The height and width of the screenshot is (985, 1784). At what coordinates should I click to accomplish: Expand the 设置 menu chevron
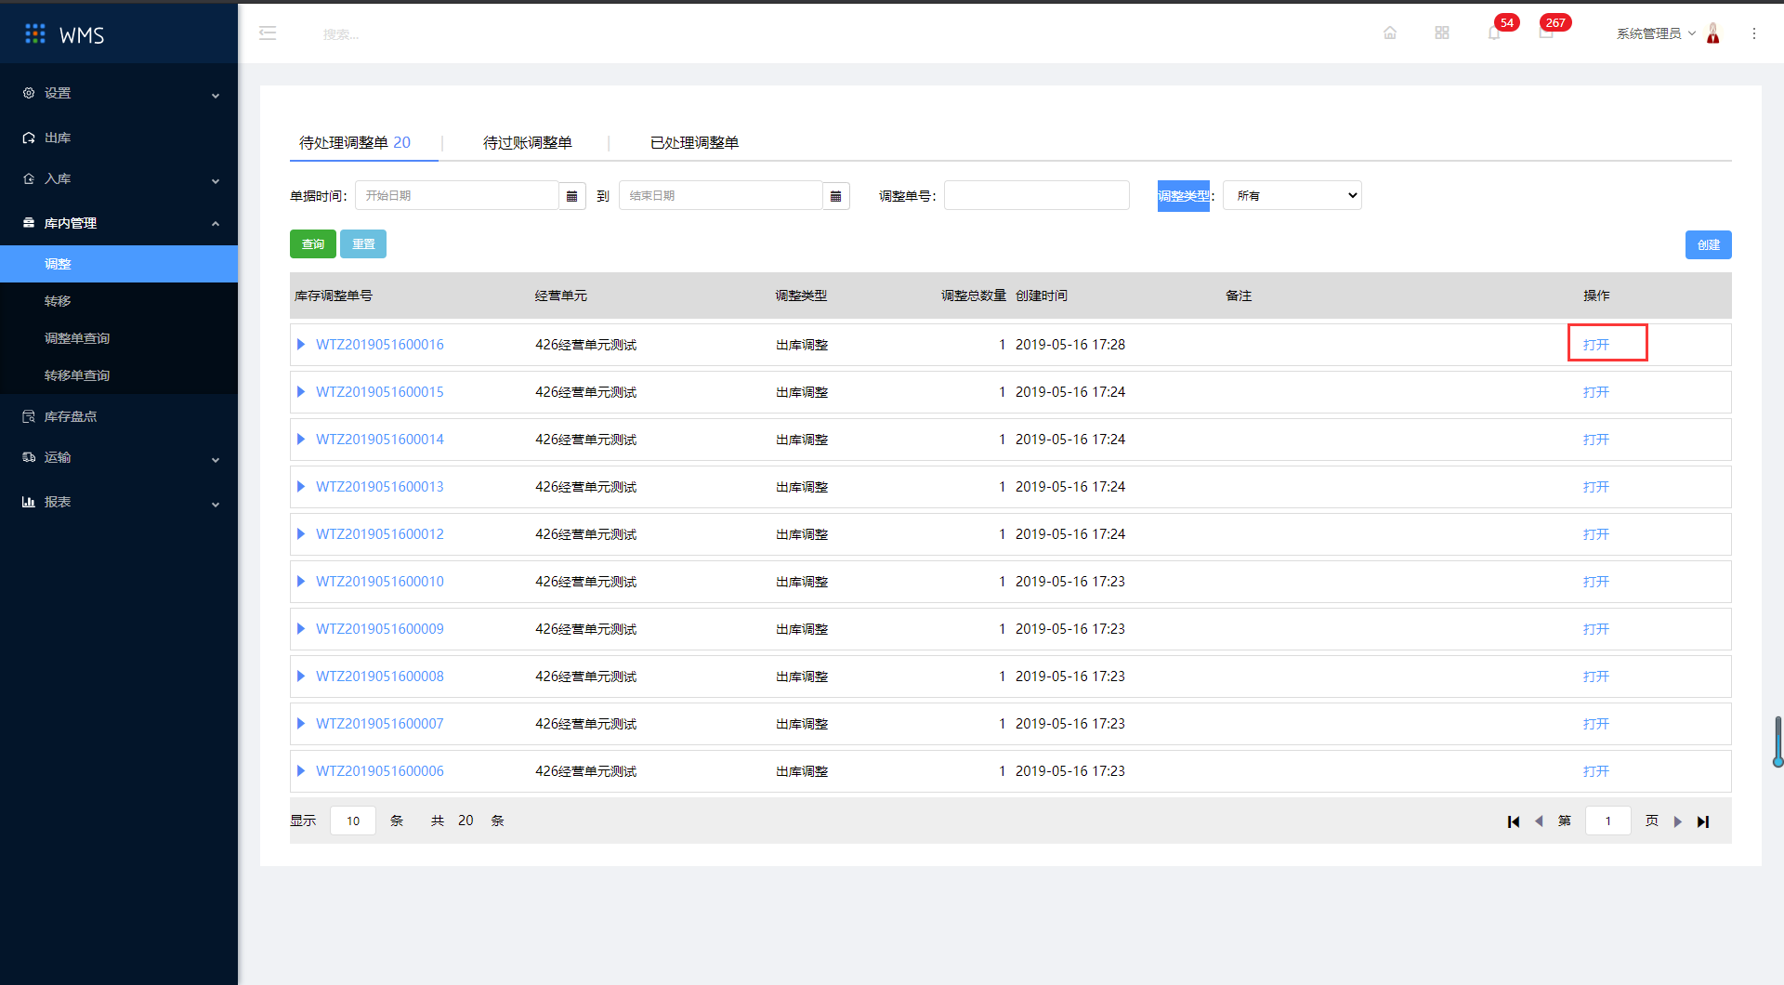pyautogui.click(x=216, y=95)
